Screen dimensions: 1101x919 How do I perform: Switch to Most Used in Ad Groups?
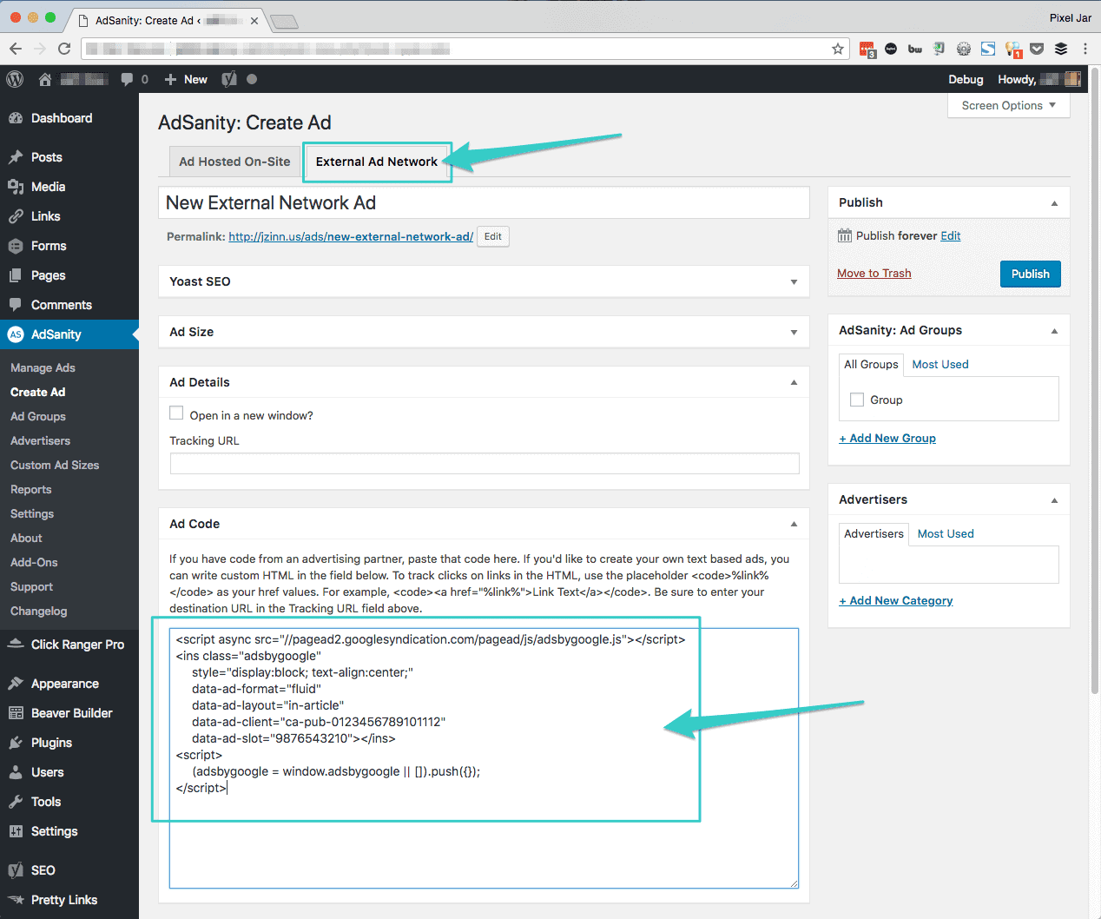click(x=940, y=364)
